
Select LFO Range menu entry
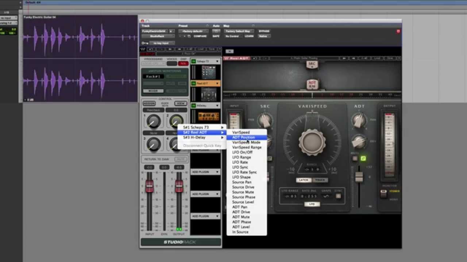click(247, 157)
